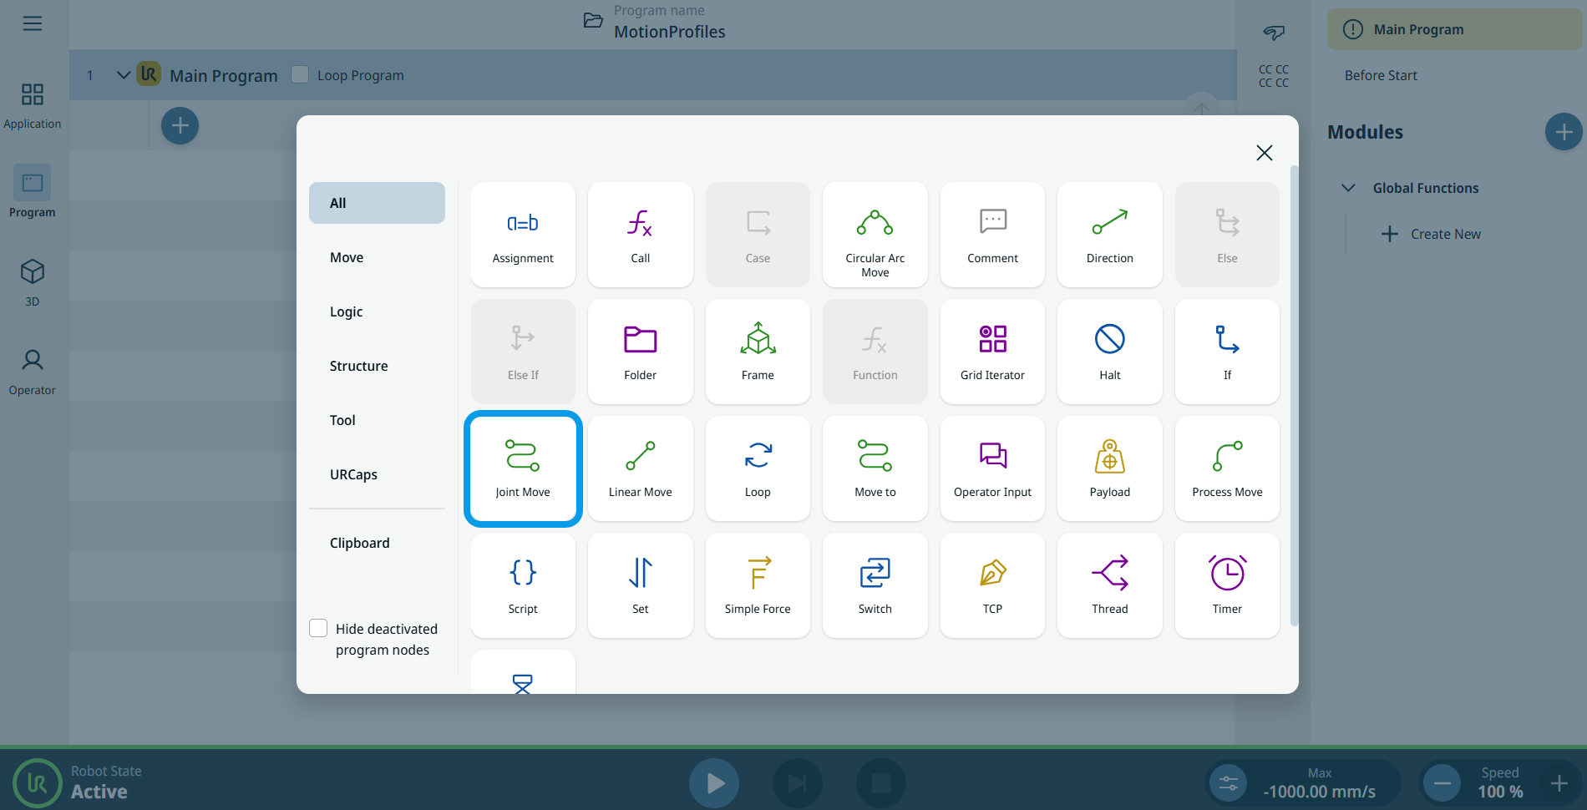
Task: Insert a Payload node
Action: [1109, 468]
